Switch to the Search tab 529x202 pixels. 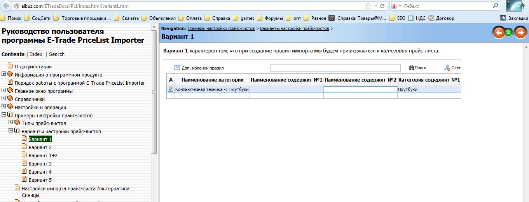point(57,54)
